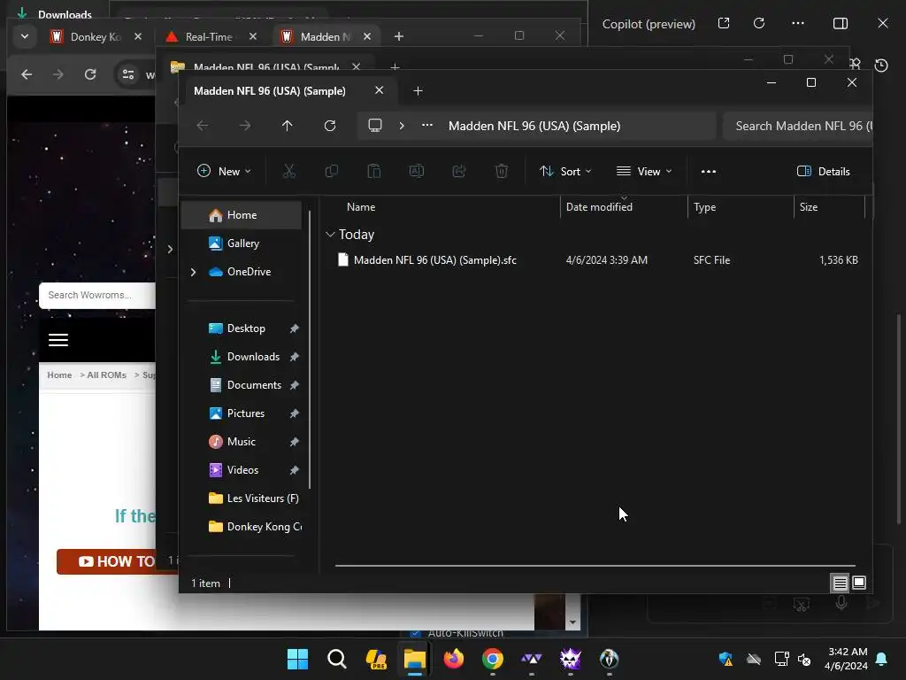
Task: Click Chrome site settings icon in address bar
Action: pos(127,74)
